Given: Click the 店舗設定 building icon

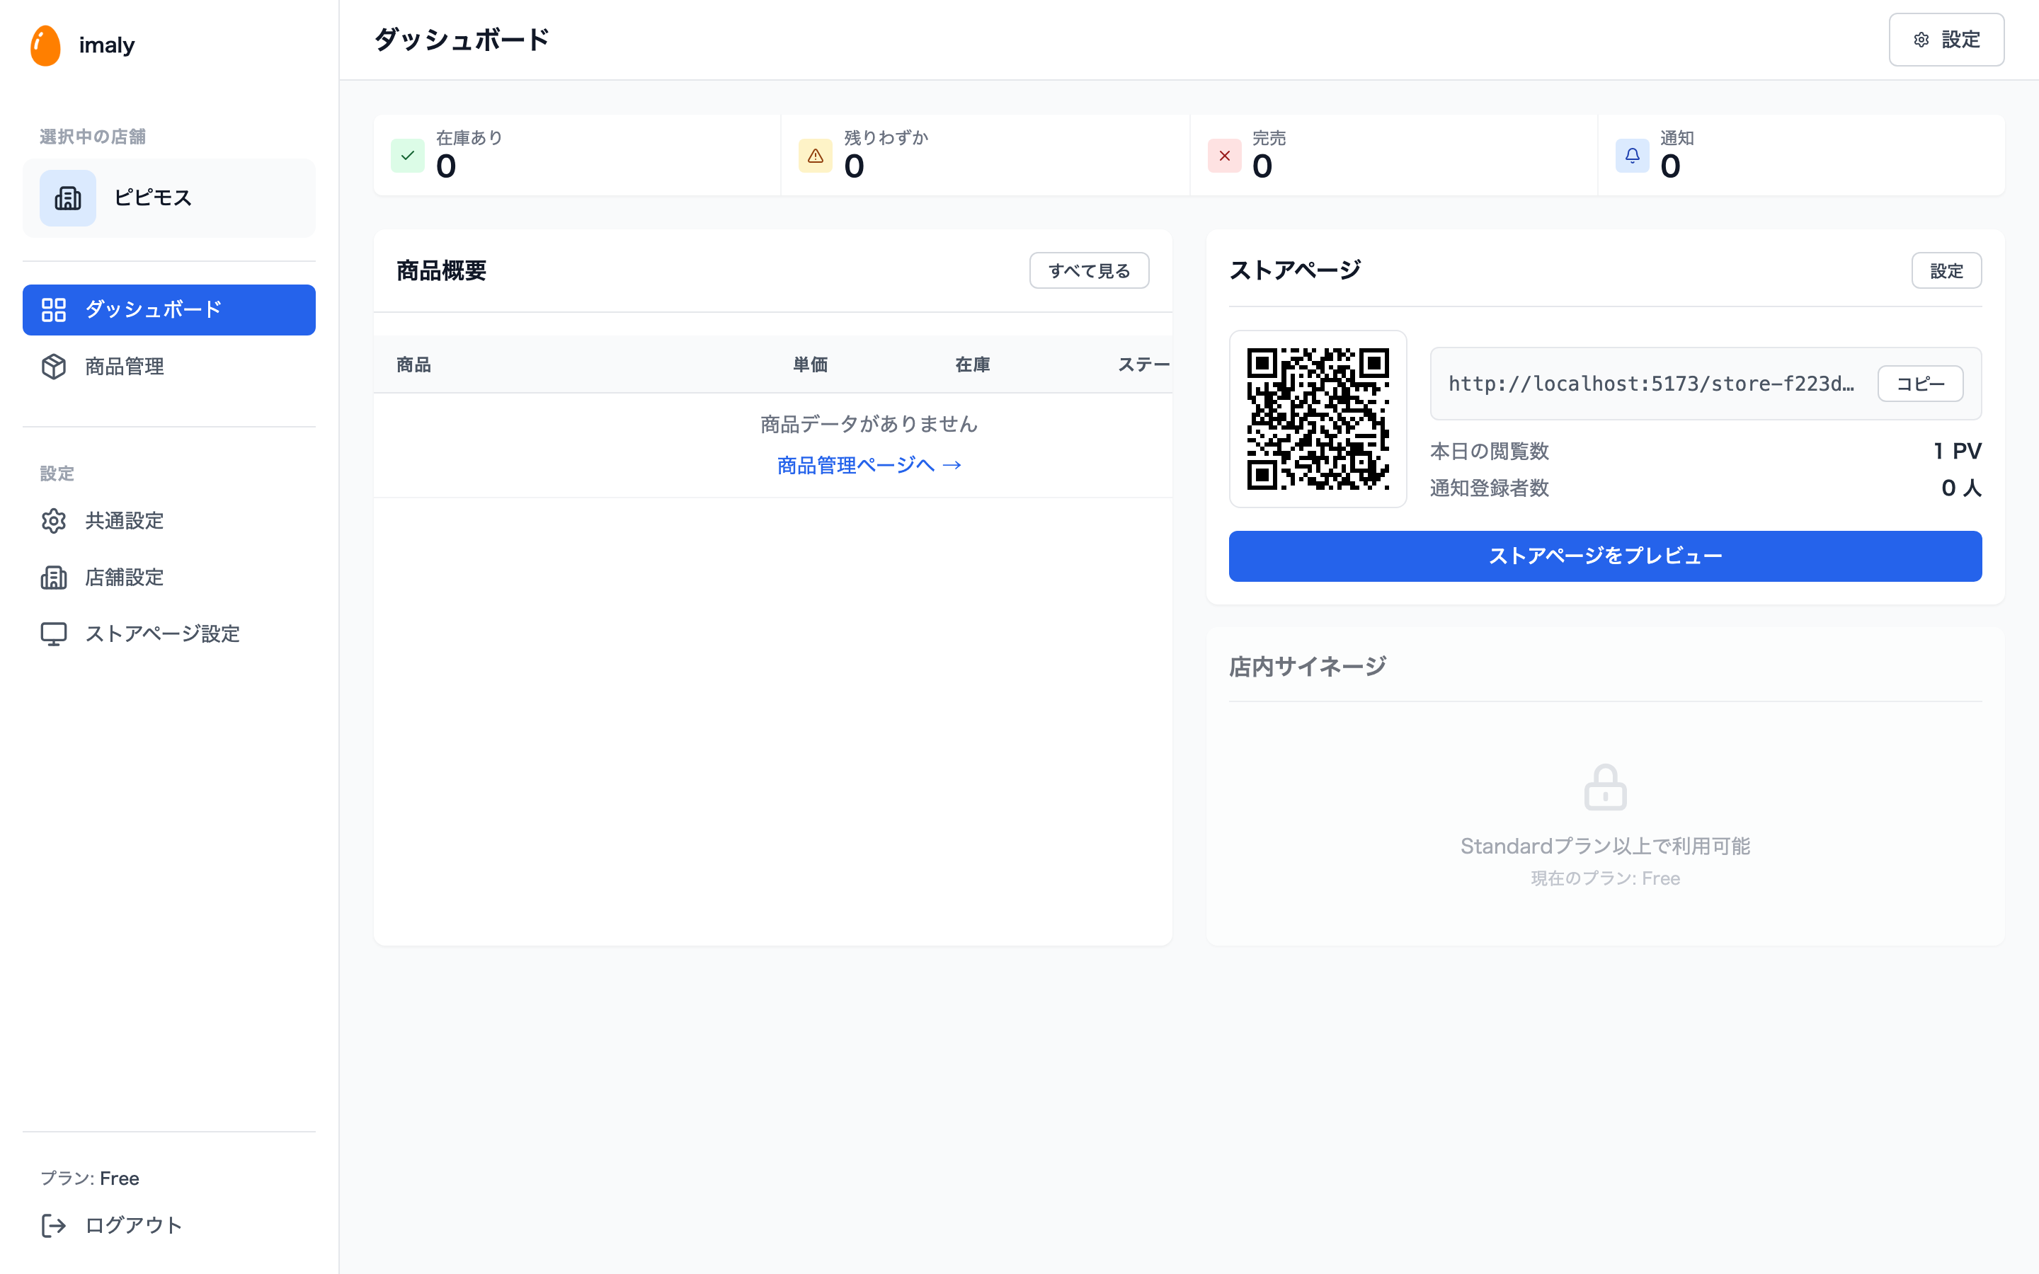Looking at the screenshot, I should [54, 577].
